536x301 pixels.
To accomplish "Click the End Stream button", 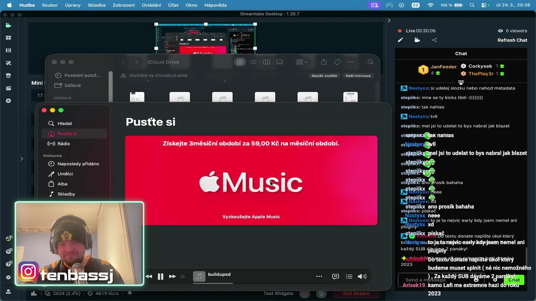I will (x=356, y=293).
